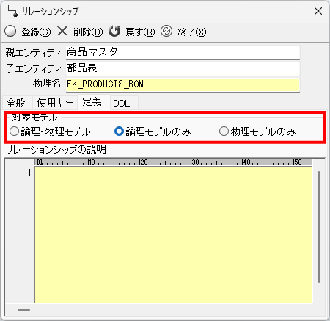Click the 親エンティティ field showing 商品マスタ
This screenshot has height=321, width=330.
183,52
